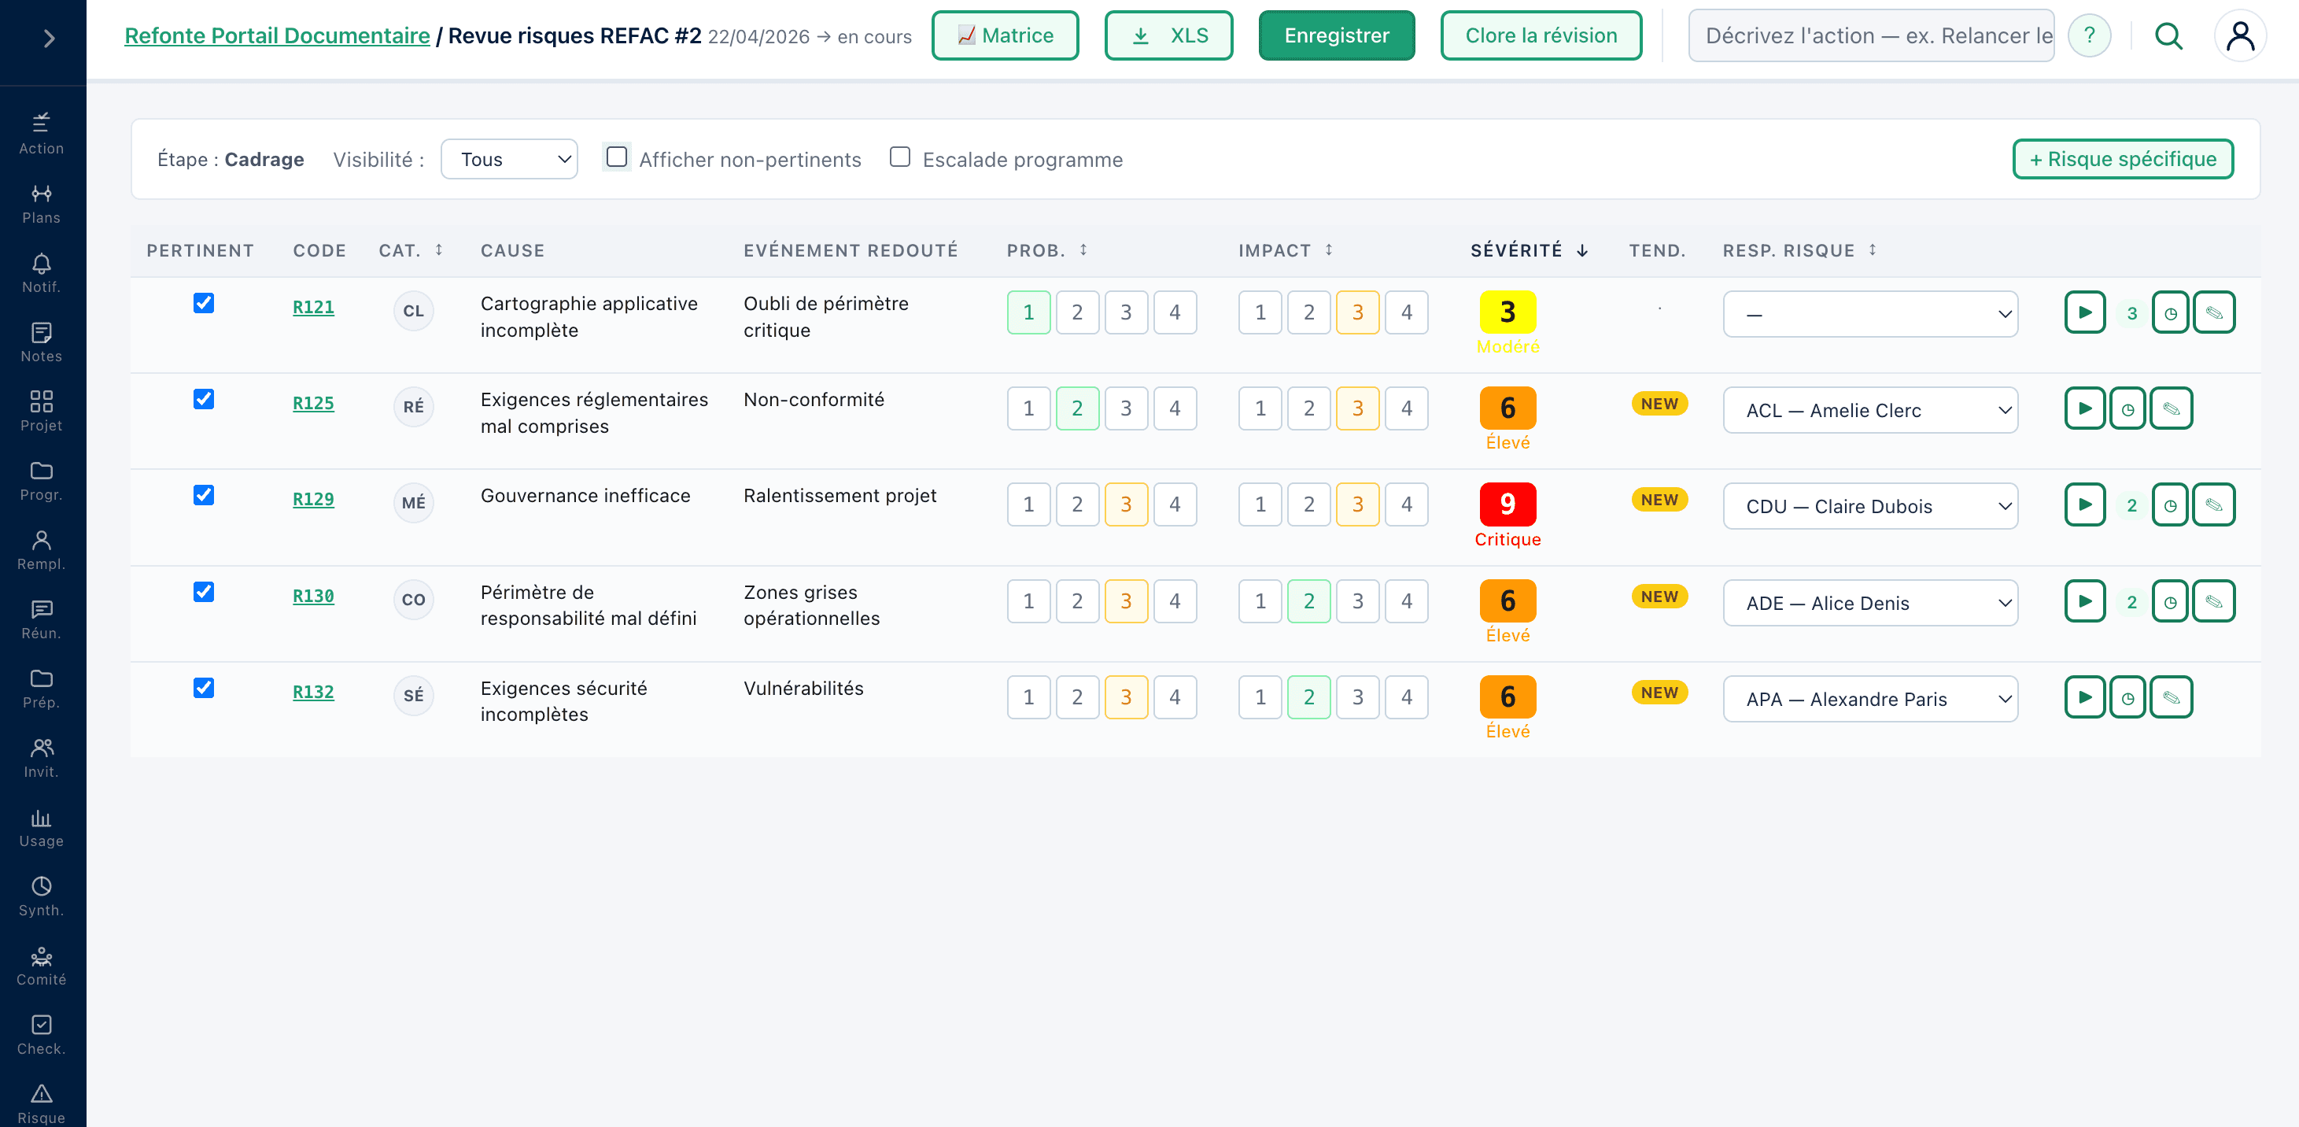Click the edit pencil icon for R129

pyautogui.click(x=2214, y=505)
